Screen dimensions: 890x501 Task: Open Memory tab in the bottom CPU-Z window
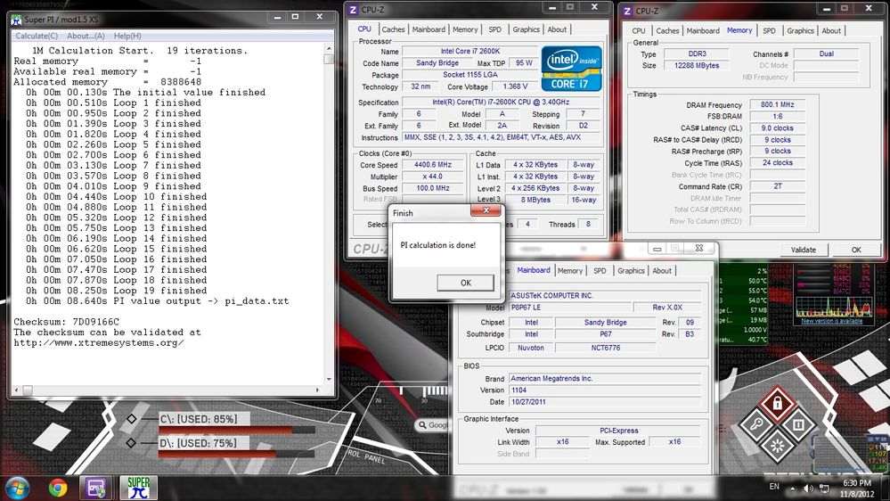pyautogui.click(x=570, y=271)
